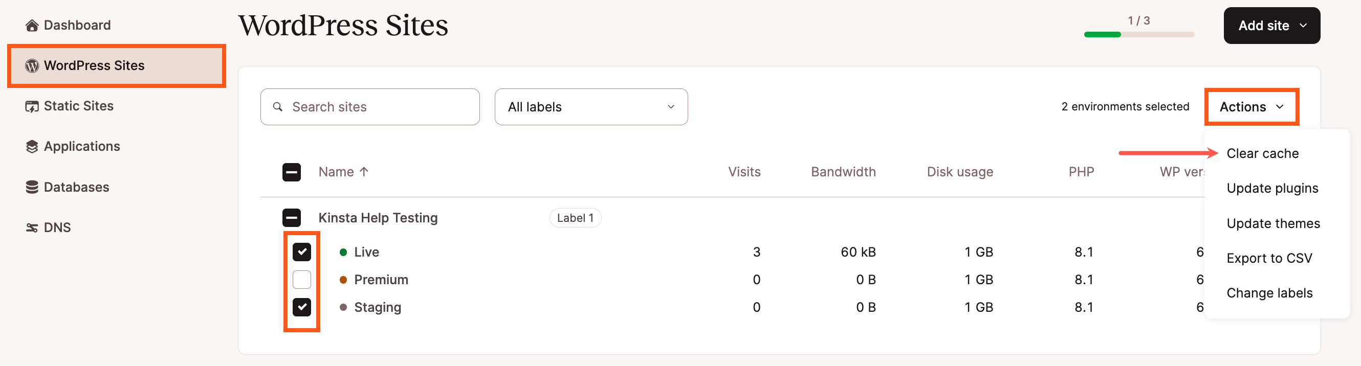Image resolution: width=1361 pixels, height=366 pixels.
Task: Click inside the Search sites field
Action: coord(370,106)
